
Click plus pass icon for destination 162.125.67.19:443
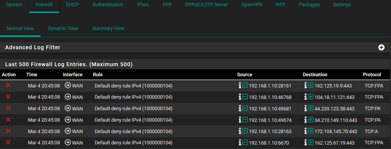[310, 142]
